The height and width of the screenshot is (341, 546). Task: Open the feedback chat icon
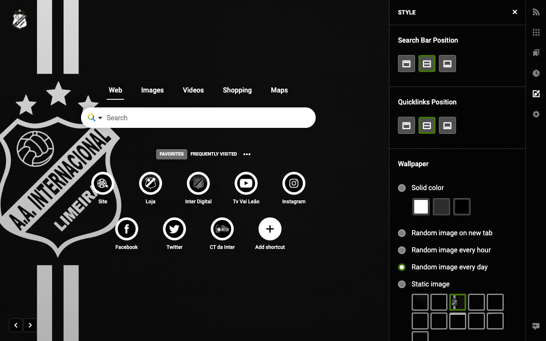tap(536, 327)
